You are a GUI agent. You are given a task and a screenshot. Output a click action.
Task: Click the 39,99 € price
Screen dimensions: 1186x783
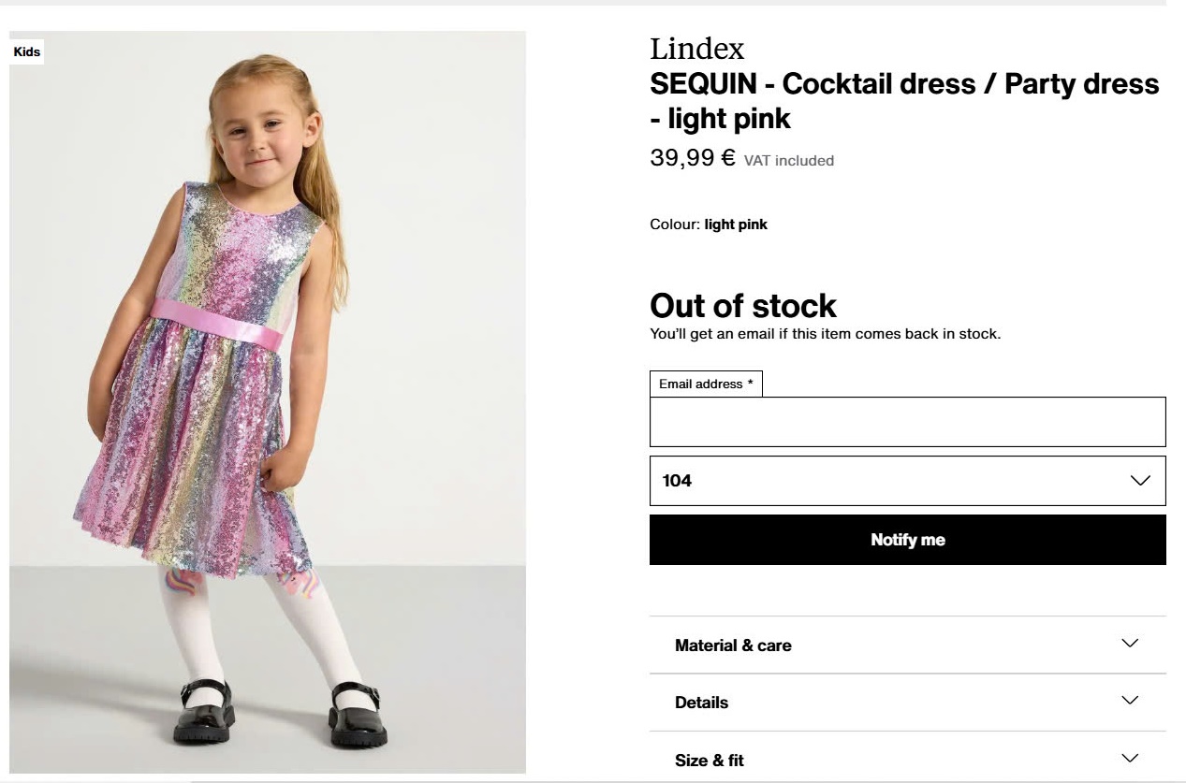tap(693, 158)
